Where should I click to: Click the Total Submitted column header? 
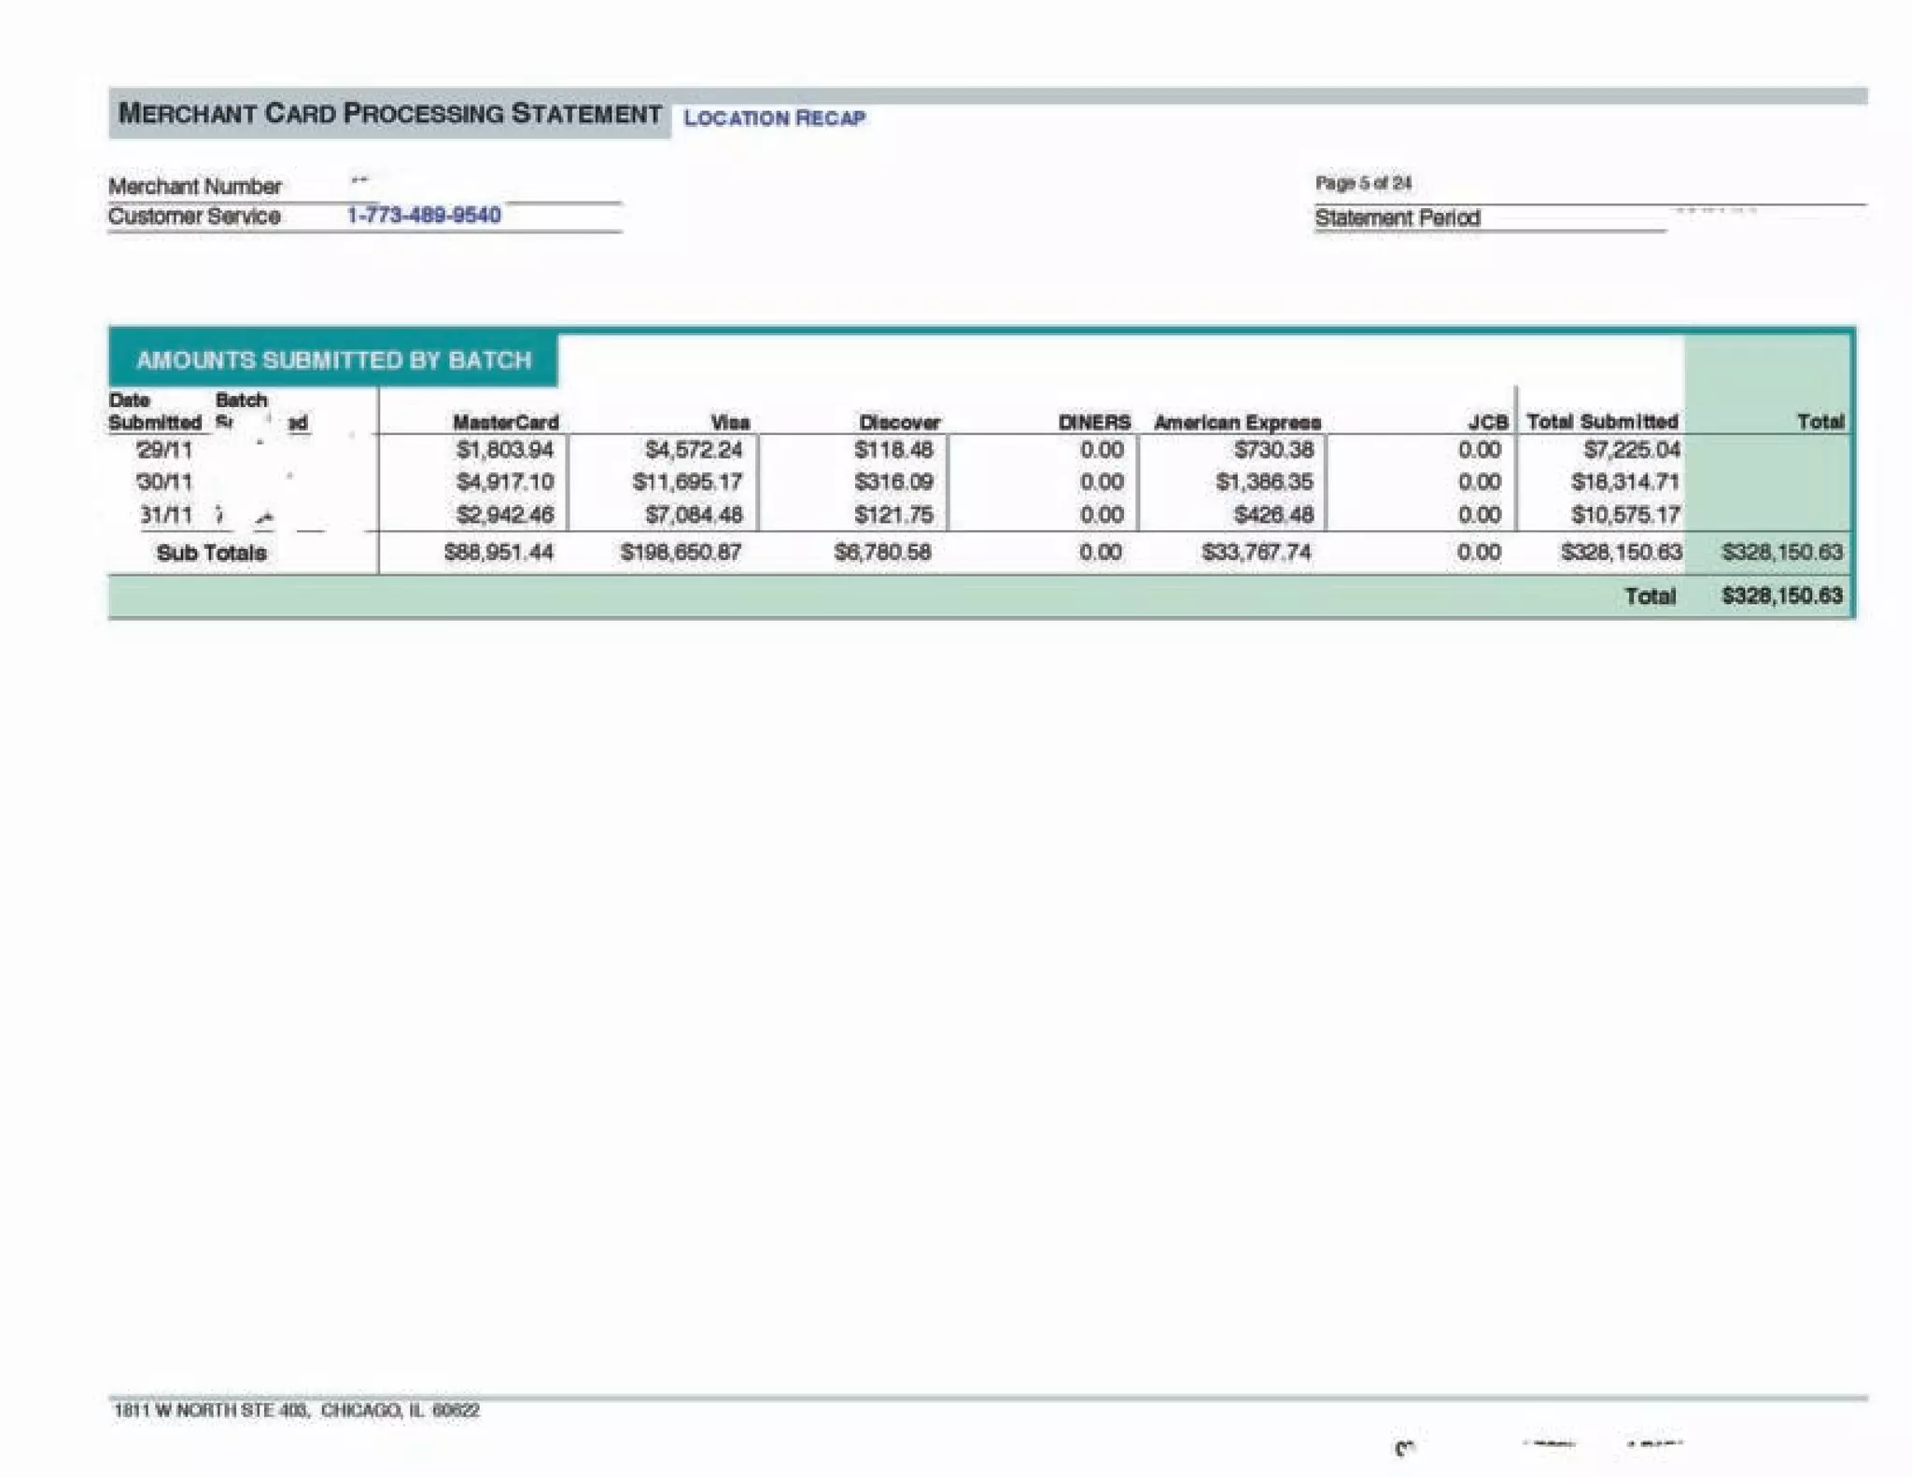tap(1602, 422)
